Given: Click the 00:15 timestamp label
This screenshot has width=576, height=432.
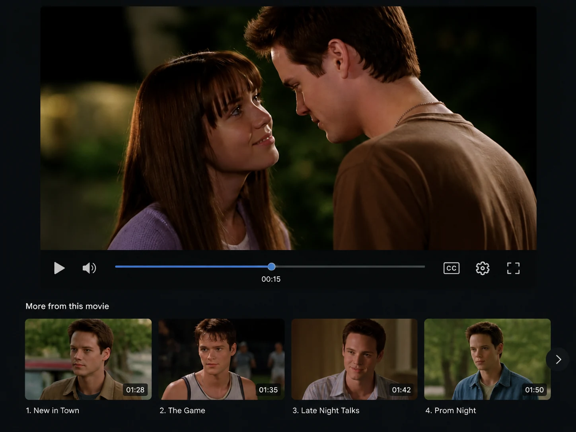Looking at the screenshot, I should point(271,279).
